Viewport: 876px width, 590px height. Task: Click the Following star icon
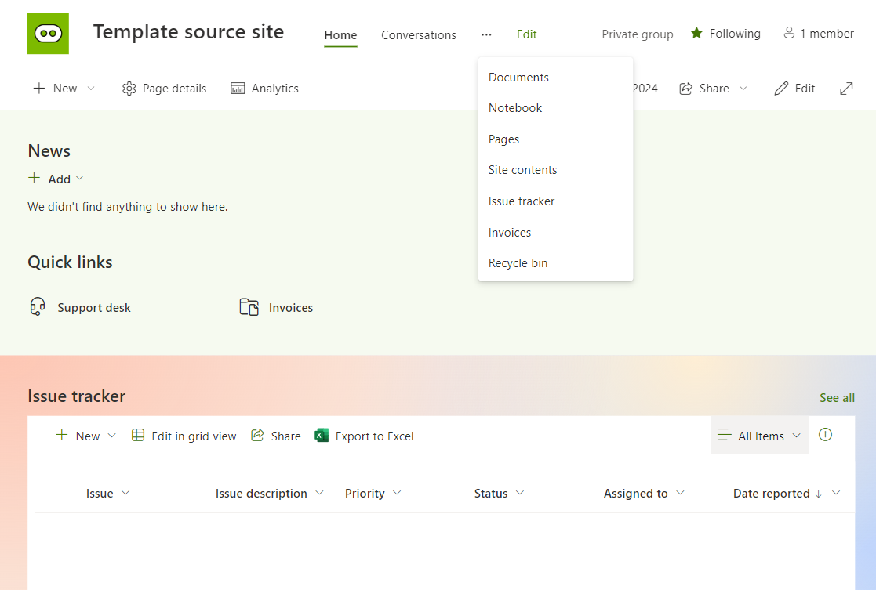pyautogui.click(x=696, y=33)
